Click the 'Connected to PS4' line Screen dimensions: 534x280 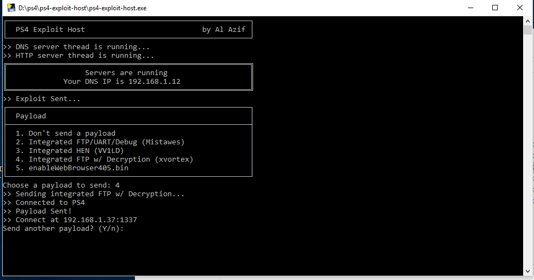coord(44,203)
